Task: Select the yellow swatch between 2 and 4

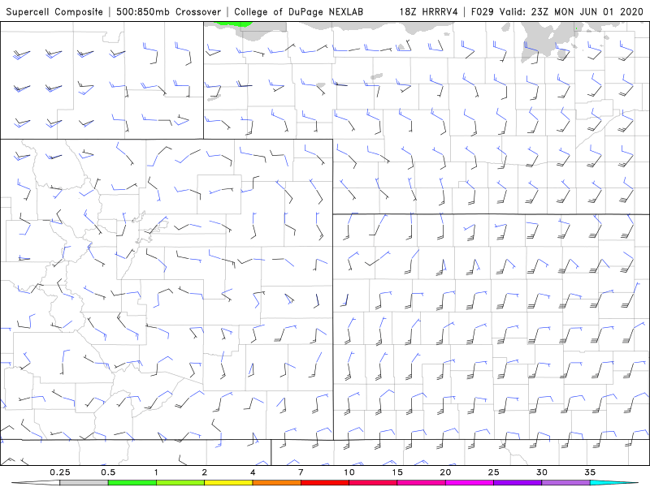Action: [x=228, y=483]
